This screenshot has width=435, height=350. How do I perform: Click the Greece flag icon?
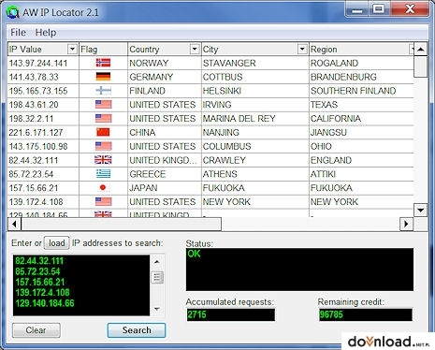tap(103, 174)
